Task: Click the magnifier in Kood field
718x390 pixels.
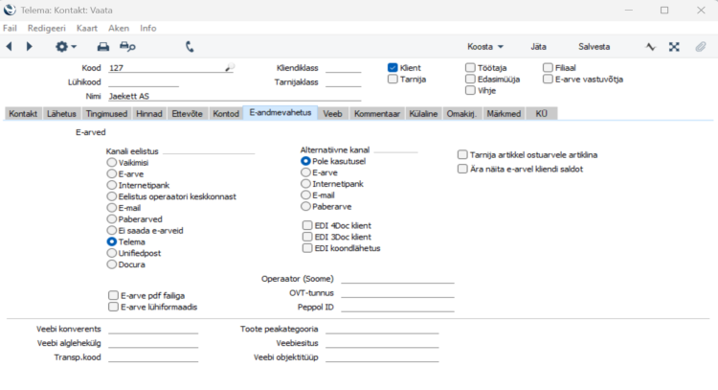Action: click(230, 67)
